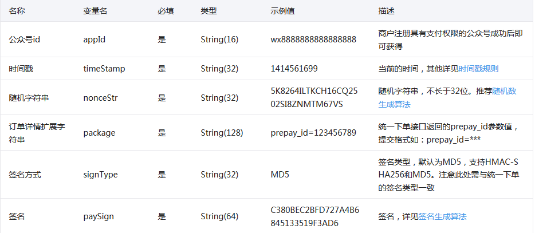Click the package description about 统一下单接口
535x233 pixels.
(449, 133)
